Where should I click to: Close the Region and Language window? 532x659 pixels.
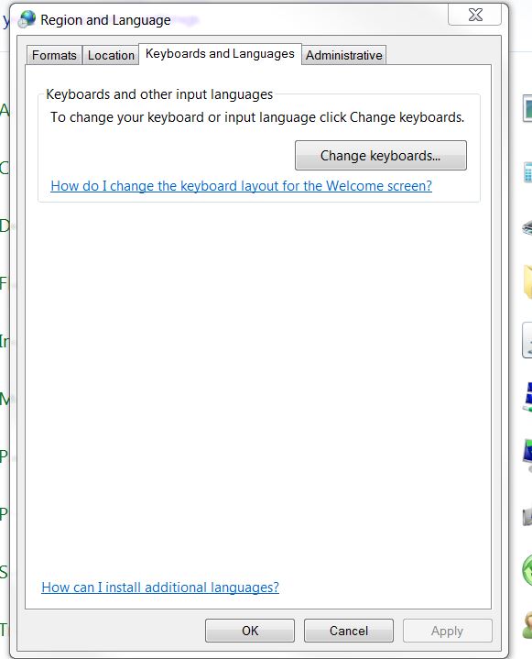[x=475, y=16]
